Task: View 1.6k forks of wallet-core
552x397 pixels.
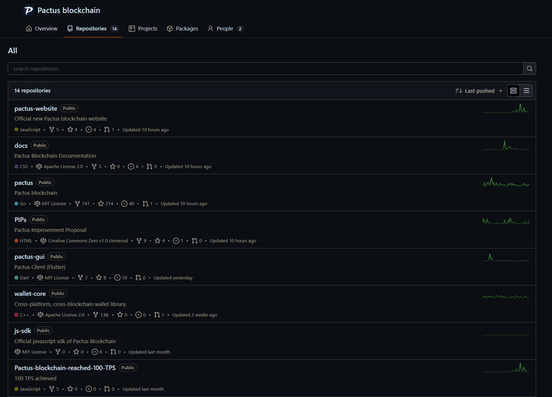Action: click(x=101, y=315)
